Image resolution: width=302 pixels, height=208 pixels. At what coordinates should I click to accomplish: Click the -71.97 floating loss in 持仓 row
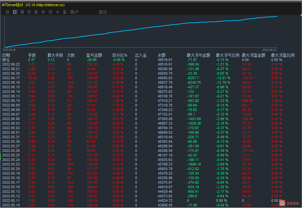point(192,60)
